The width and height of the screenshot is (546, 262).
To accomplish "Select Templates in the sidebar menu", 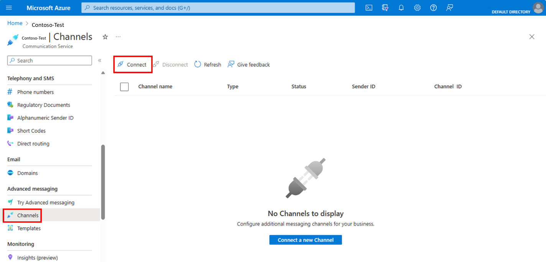I will 29,228.
